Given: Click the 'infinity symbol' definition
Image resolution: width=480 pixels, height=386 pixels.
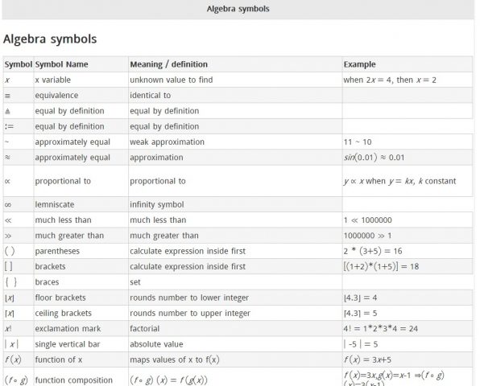Looking at the screenshot, I should 157,204.
